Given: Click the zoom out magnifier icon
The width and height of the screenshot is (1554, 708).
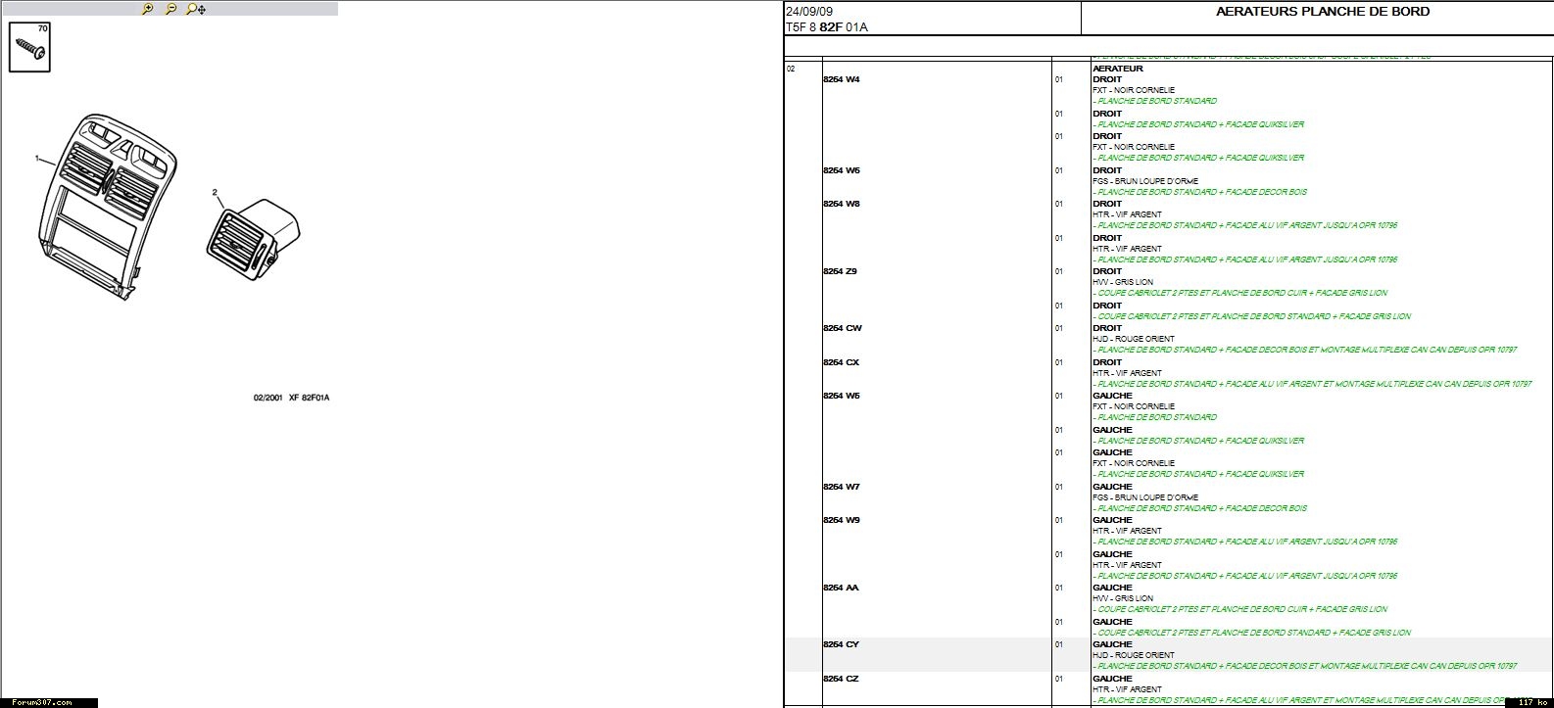Looking at the screenshot, I should point(171,9).
